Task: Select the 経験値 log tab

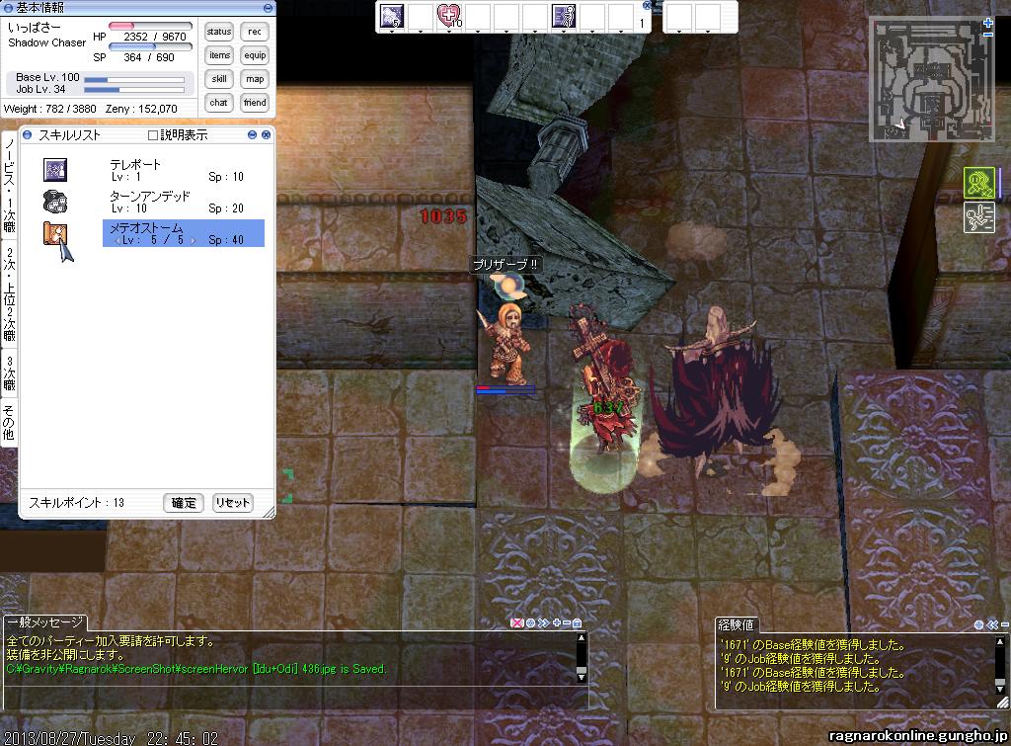Action: coord(736,624)
